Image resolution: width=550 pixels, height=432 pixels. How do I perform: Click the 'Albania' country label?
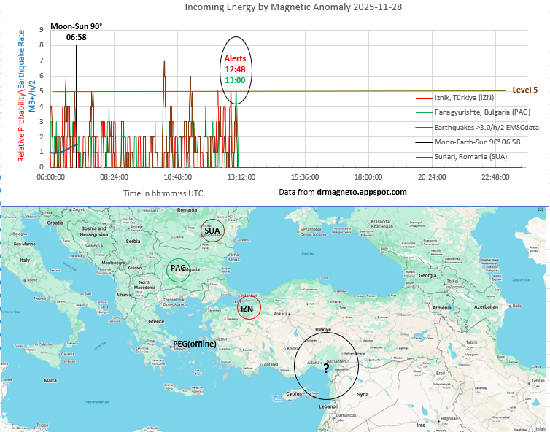123,295
